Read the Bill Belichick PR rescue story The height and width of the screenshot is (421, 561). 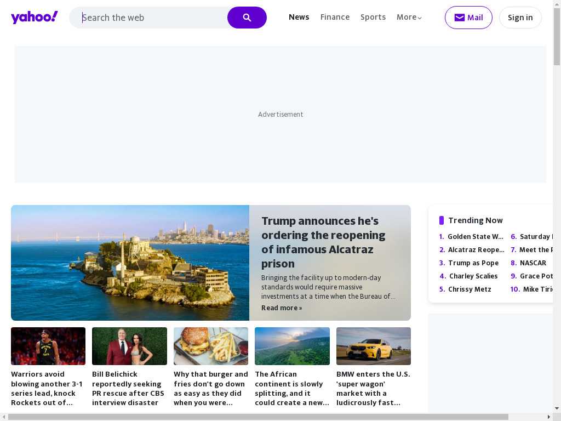coord(128,389)
